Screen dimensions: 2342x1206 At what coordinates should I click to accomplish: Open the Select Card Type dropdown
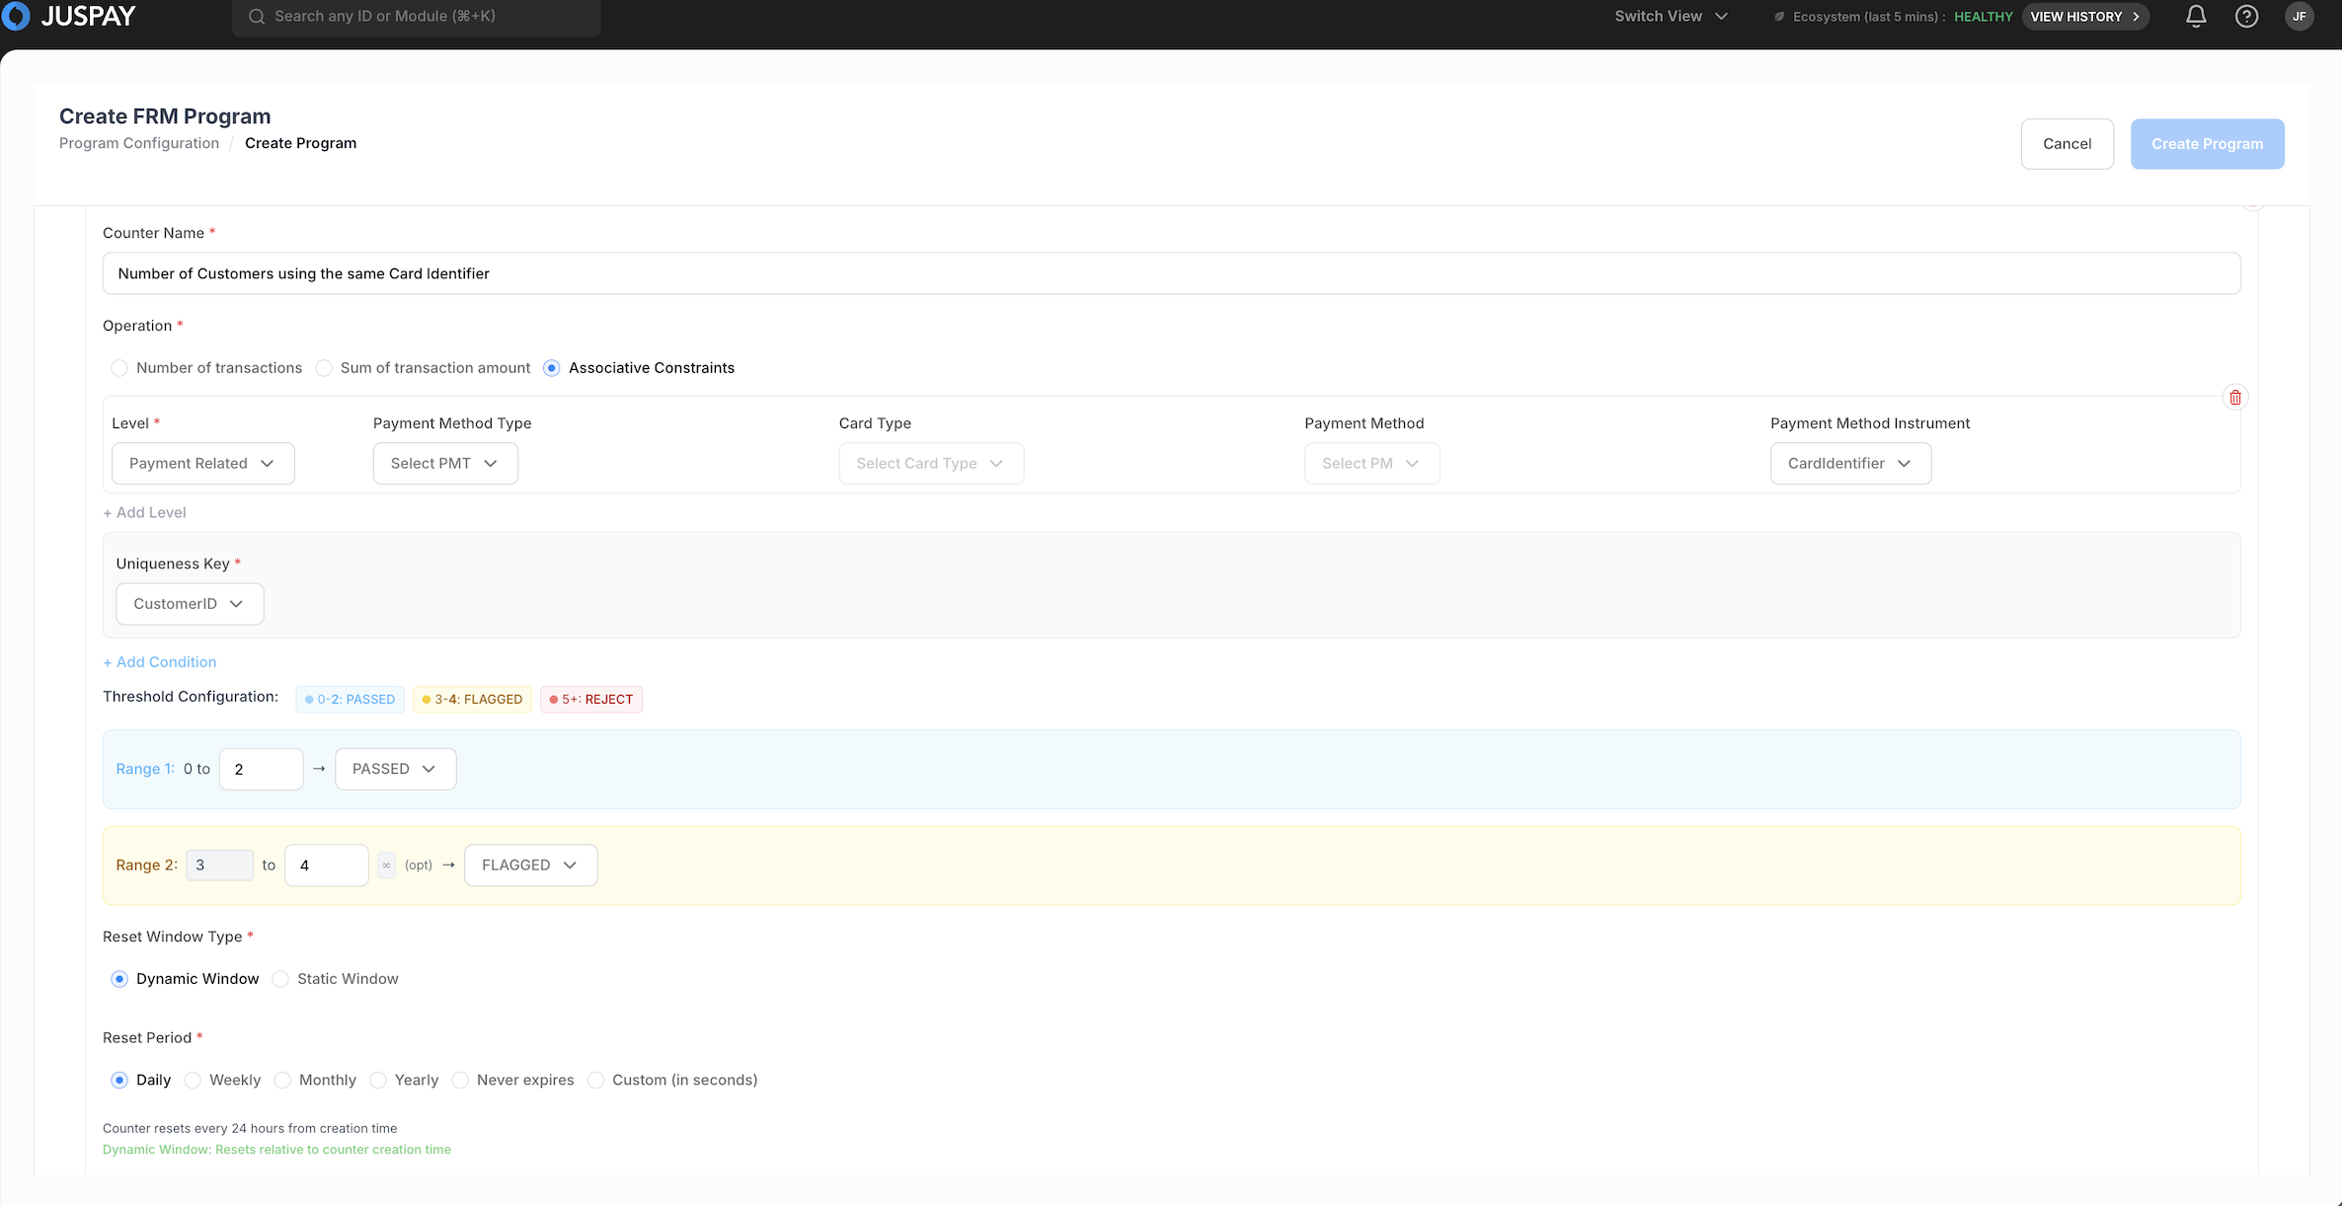tap(931, 464)
